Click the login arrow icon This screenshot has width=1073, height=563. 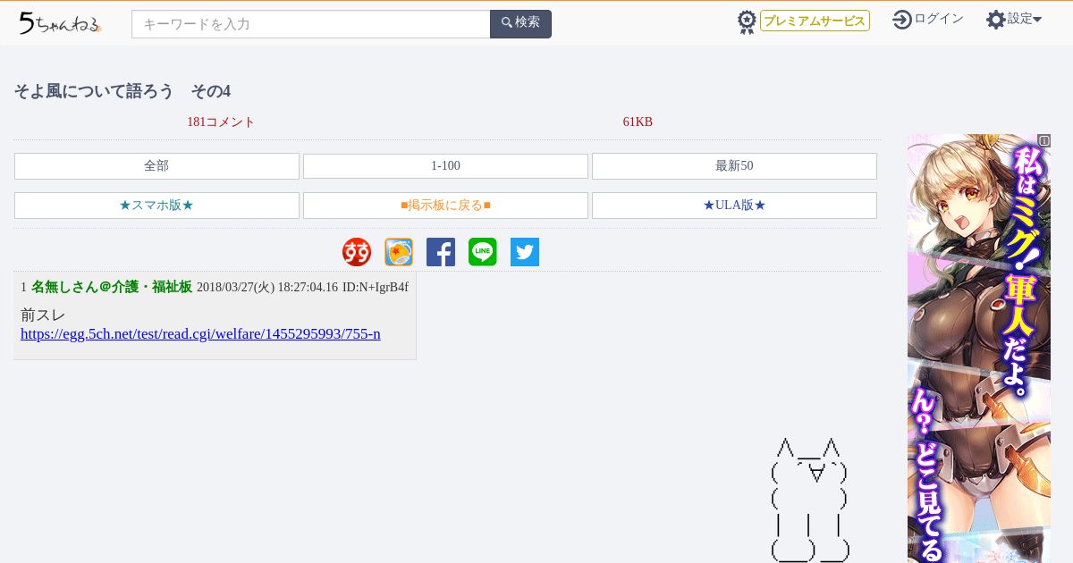902,19
